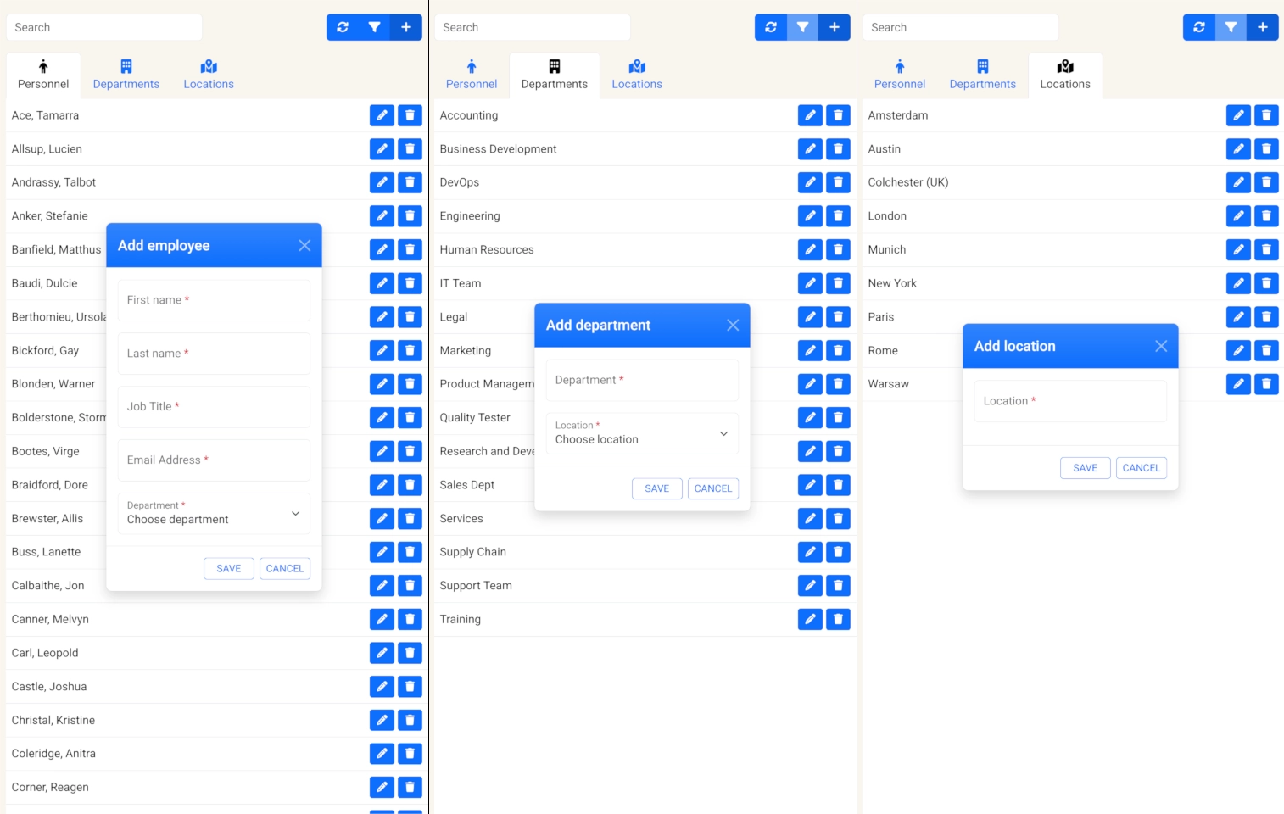Image resolution: width=1284 pixels, height=814 pixels.
Task: Edit the London location
Action: [1238, 216]
